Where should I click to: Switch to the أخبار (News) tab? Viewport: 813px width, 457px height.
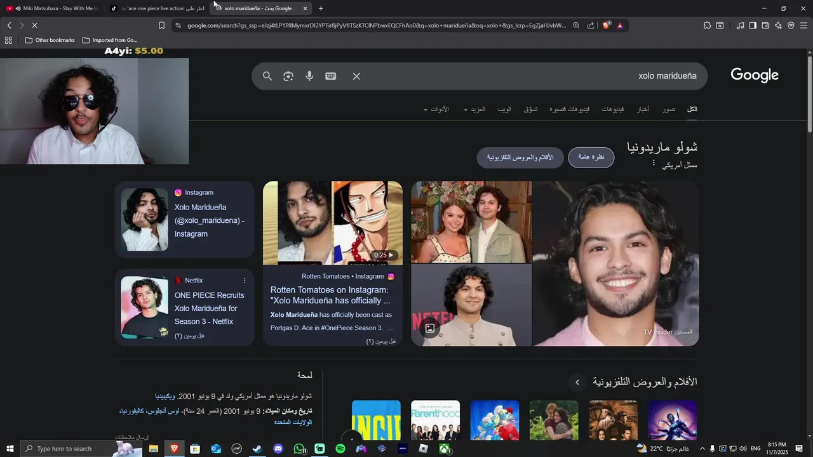point(643,109)
